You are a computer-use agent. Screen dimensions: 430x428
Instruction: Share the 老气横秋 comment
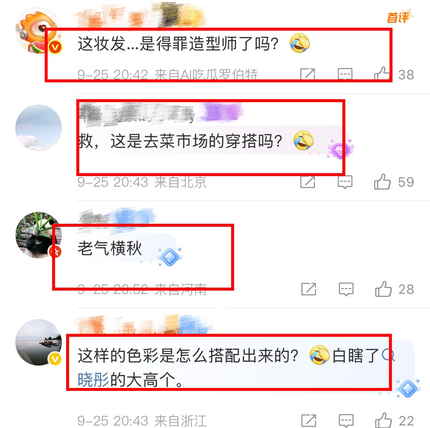point(309,289)
